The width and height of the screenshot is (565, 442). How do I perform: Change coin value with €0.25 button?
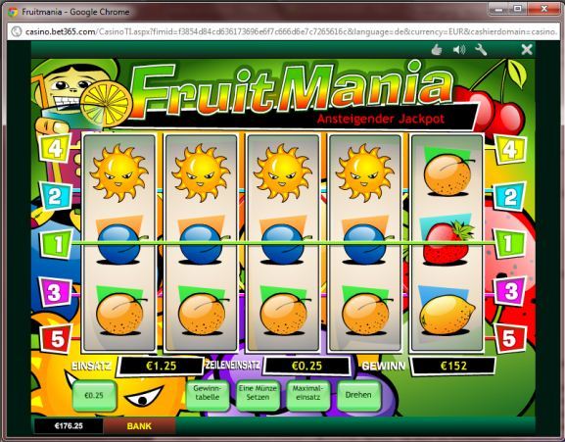click(94, 396)
